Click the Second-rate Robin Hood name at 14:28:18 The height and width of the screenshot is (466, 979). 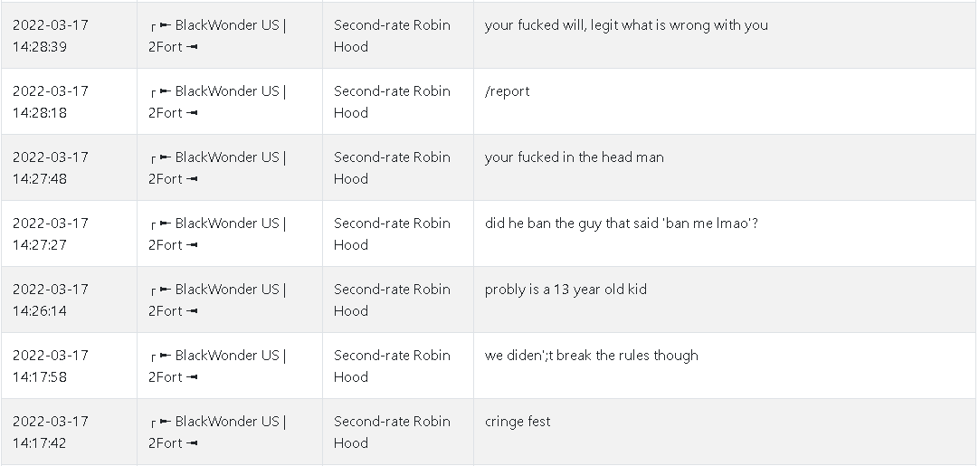[x=392, y=102]
